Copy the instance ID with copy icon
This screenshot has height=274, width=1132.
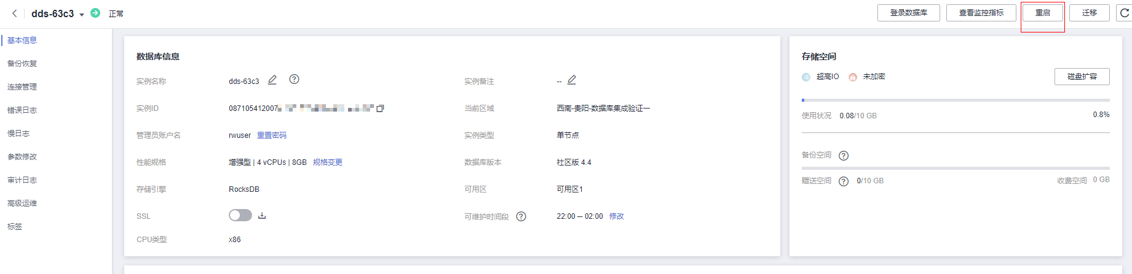pyautogui.click(x=380, y=108)
